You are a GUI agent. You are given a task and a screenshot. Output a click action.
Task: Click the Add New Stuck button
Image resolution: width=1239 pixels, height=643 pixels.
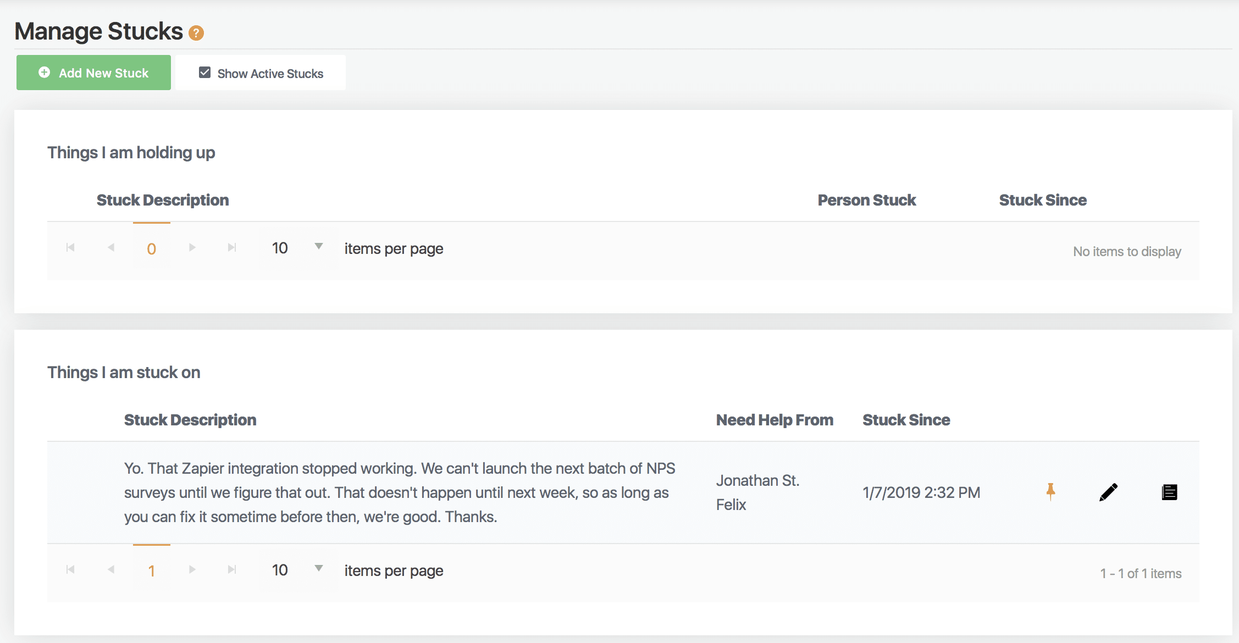pyautogui.click(x=93, y=73)
